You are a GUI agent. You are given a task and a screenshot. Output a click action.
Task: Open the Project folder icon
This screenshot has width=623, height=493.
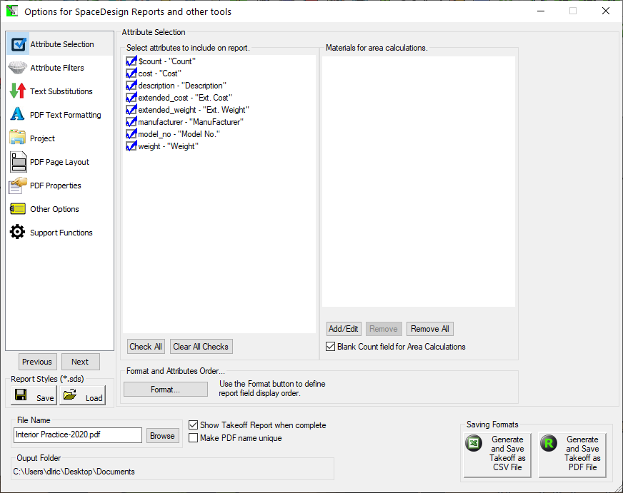pyautogui.click(x=18, y=138)
